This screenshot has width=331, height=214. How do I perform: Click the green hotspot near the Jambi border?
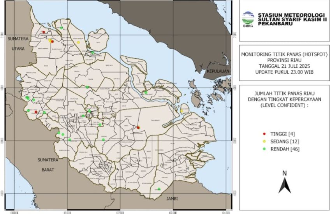coord(159,189)
